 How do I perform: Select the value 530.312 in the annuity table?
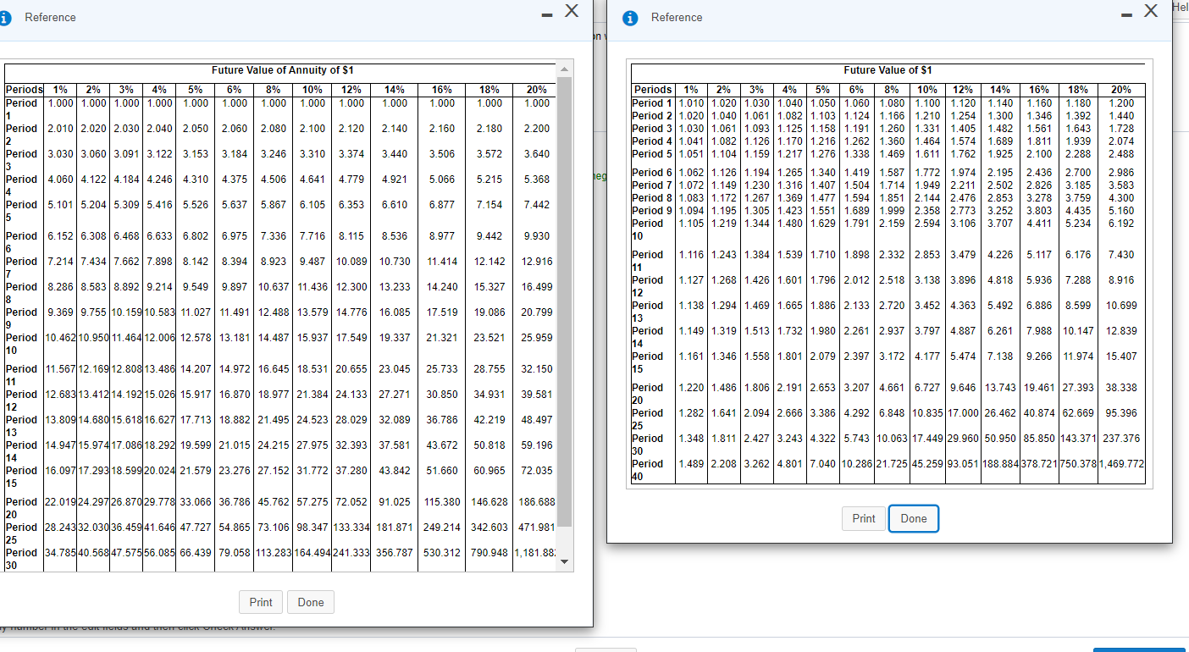(x=441, y=553)
